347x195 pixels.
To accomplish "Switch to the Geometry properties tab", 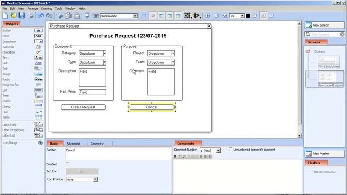I will [97, 144].
